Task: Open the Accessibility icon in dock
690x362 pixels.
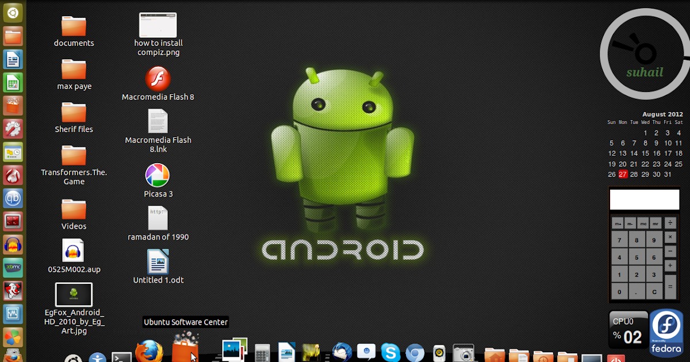Action: click(x=98, y=357)
